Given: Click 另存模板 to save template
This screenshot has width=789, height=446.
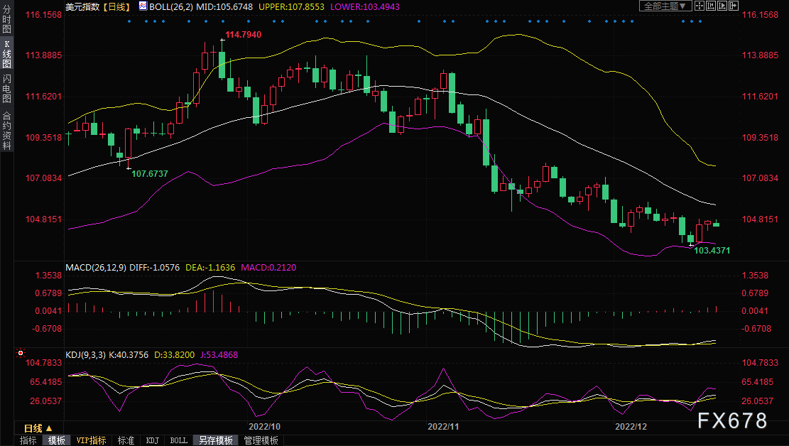Looking at the screenshot, I should pos(215,440).
